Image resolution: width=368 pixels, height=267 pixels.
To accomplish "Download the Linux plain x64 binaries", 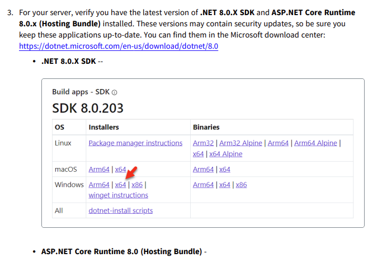I will point(198,154).
